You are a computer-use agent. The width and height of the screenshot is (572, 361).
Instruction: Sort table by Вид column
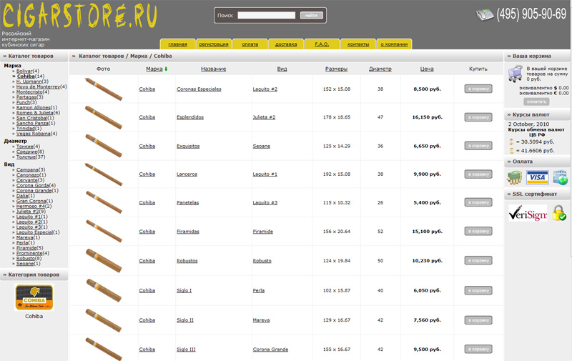click(x=282, y=69)
